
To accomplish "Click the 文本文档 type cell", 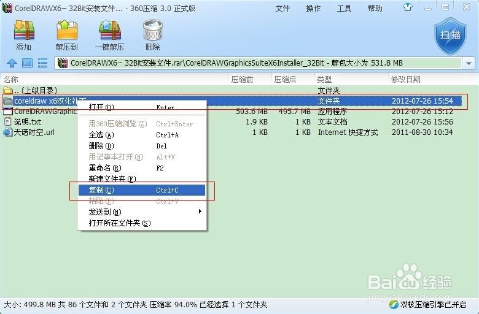I will point(332,122).
